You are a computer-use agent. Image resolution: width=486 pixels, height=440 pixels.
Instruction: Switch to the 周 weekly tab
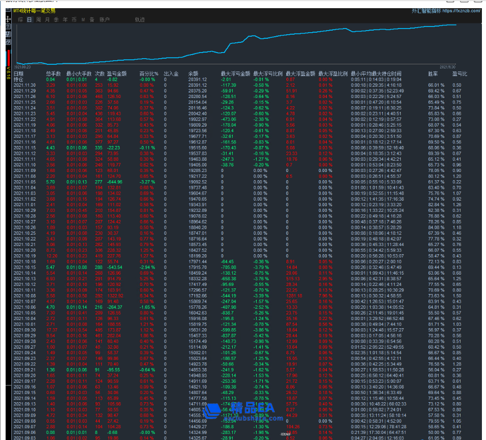39,19
